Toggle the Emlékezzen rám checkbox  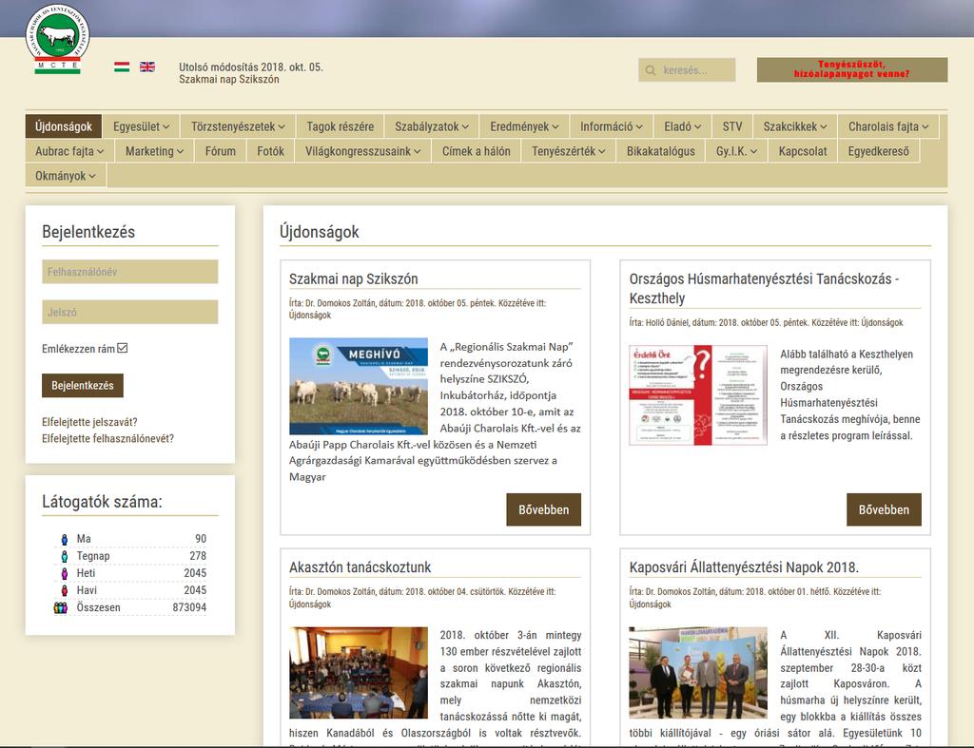(123, 348)
